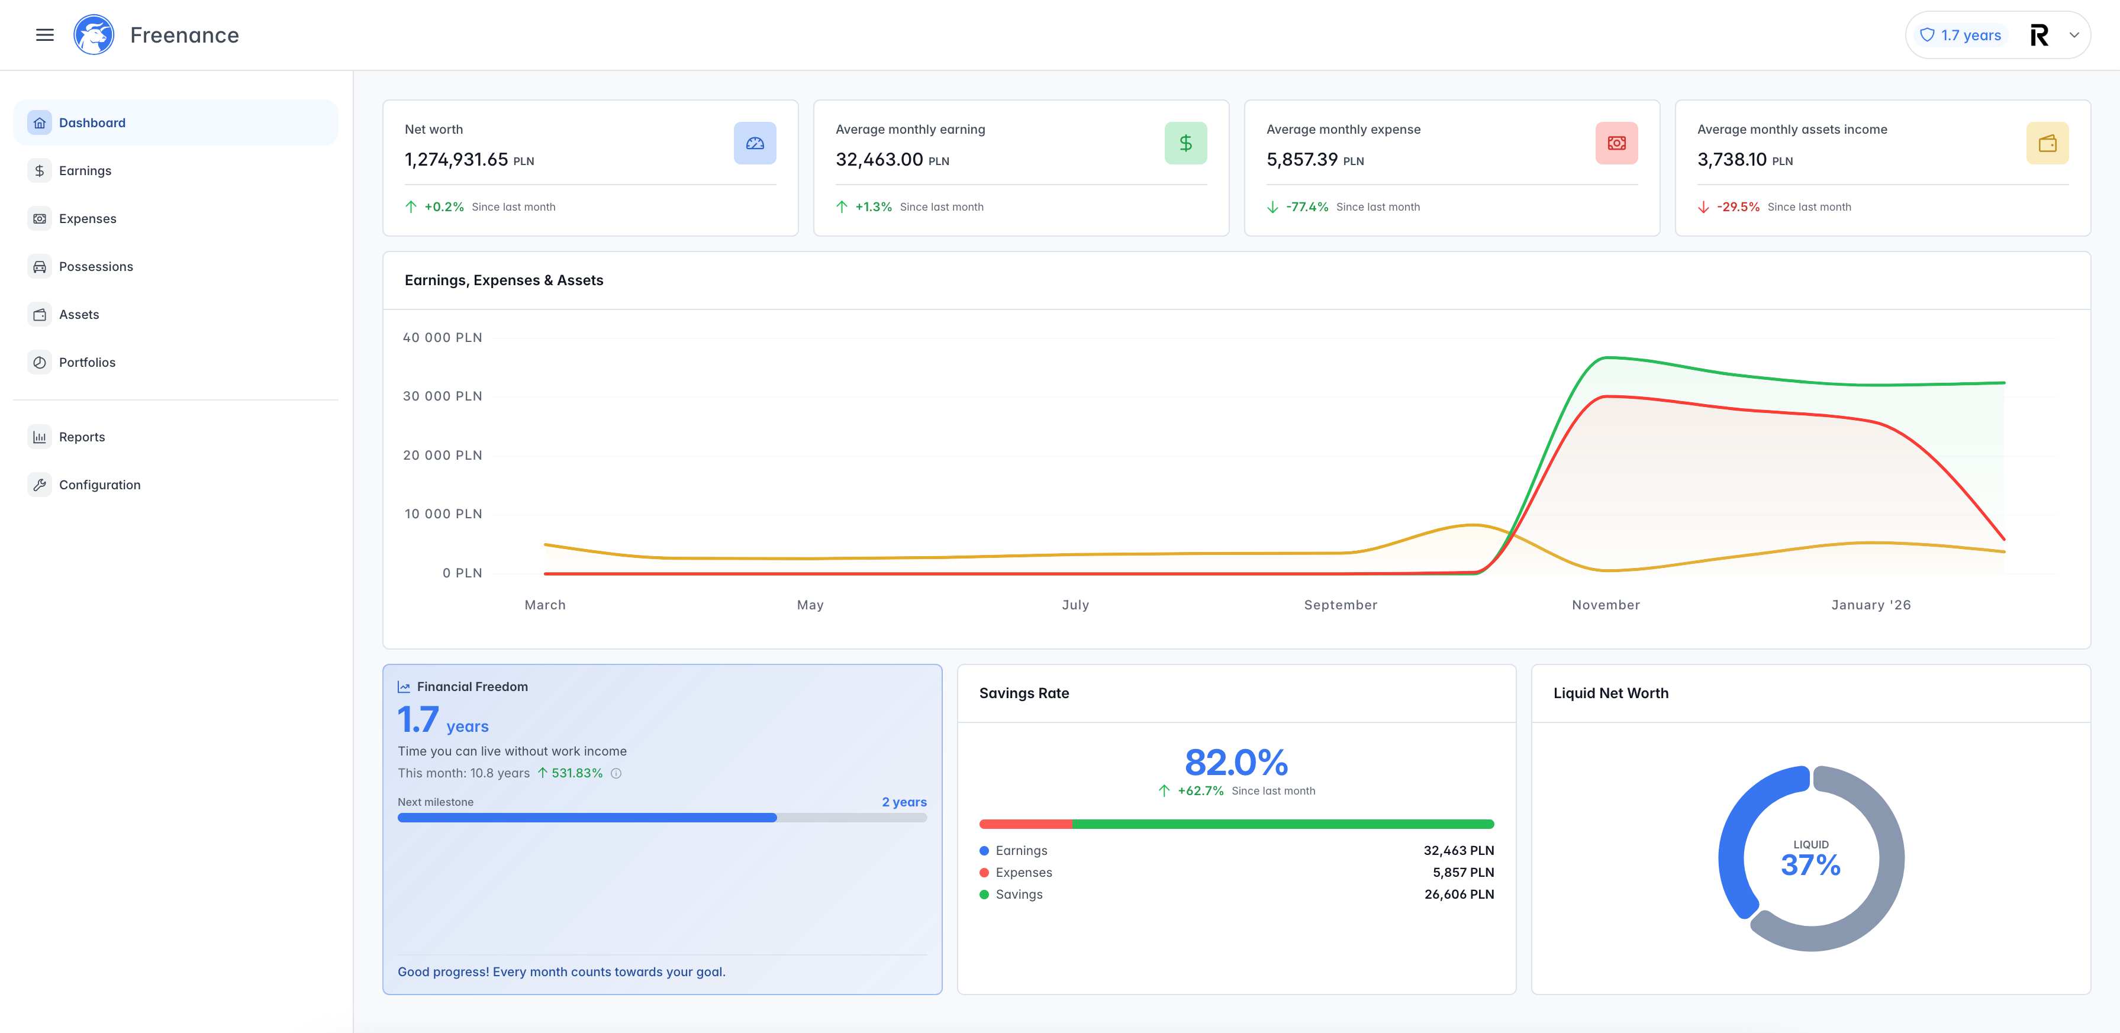Click the Freenance bull logo

[x=94, y=34]
